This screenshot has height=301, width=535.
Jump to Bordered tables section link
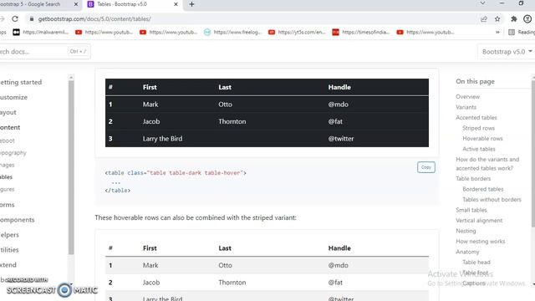tap(483, 189)
